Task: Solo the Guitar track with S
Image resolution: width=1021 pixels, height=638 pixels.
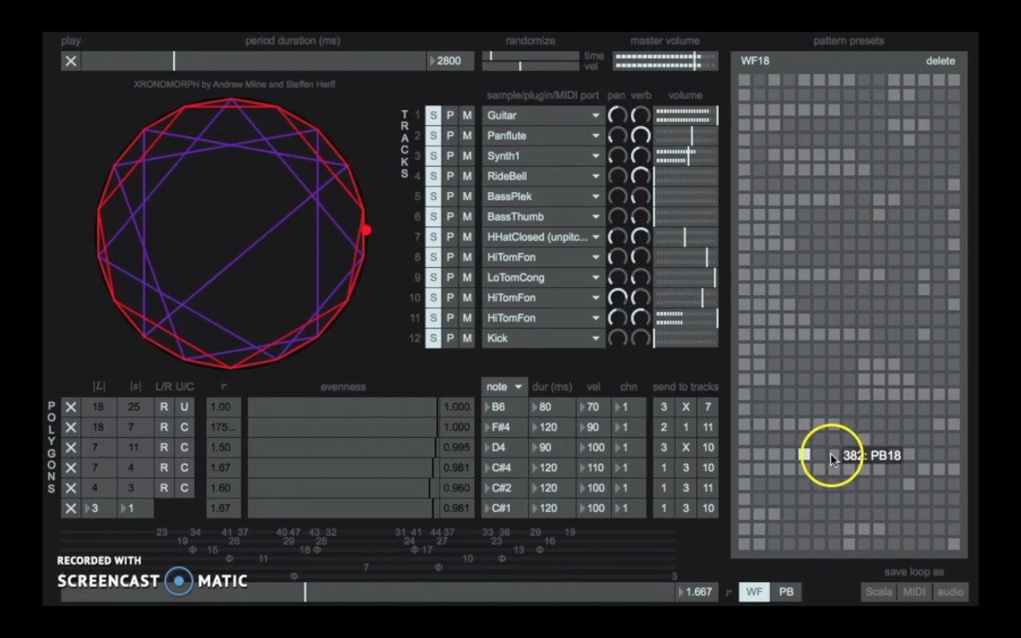Action: coord(433,115)
